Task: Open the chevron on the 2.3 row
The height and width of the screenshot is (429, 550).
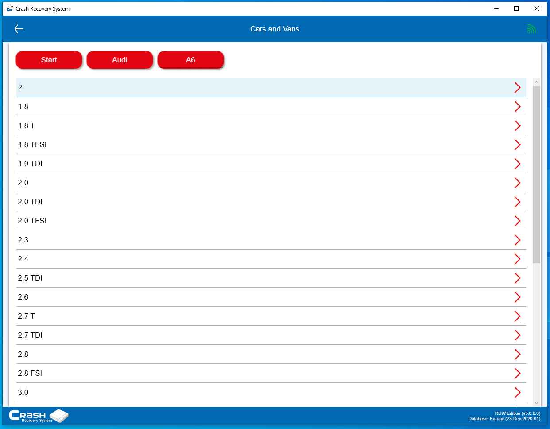Action: [517, 240]
